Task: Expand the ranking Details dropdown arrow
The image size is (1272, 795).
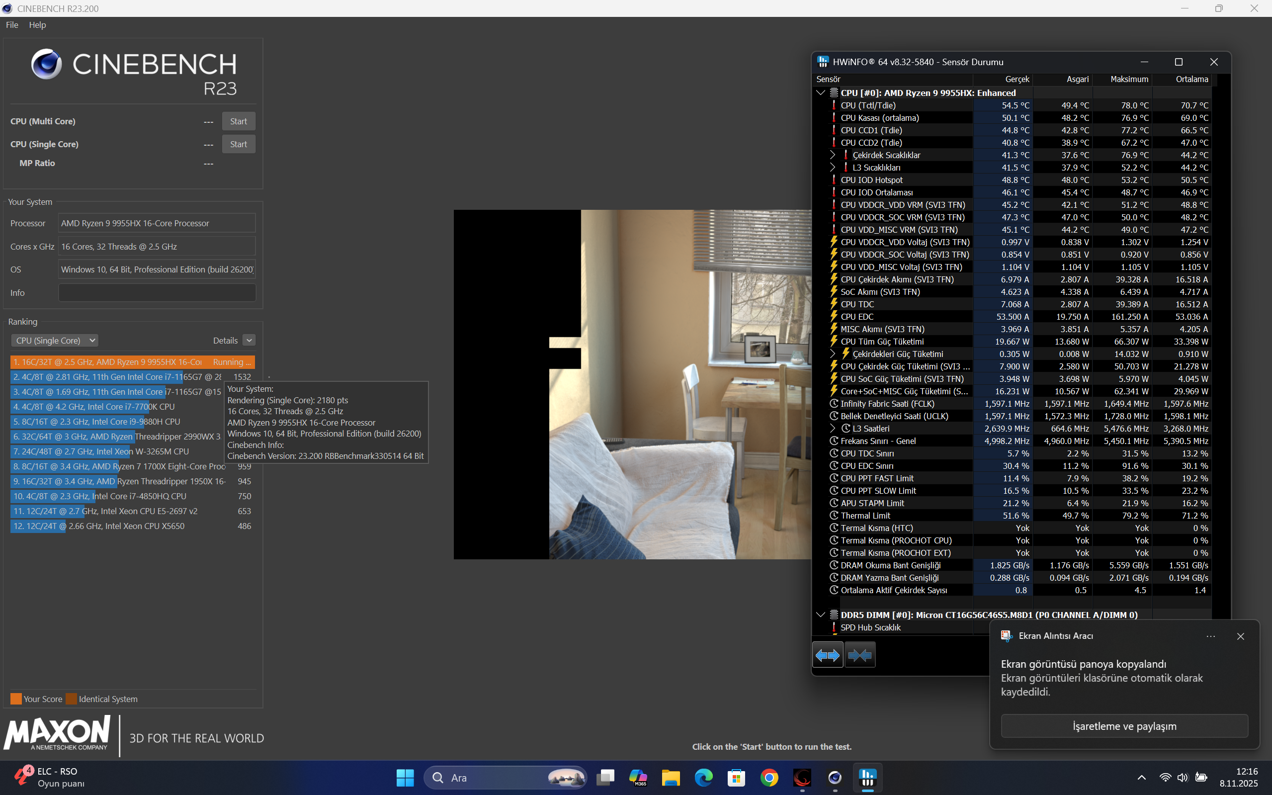Action: (249, 340)
